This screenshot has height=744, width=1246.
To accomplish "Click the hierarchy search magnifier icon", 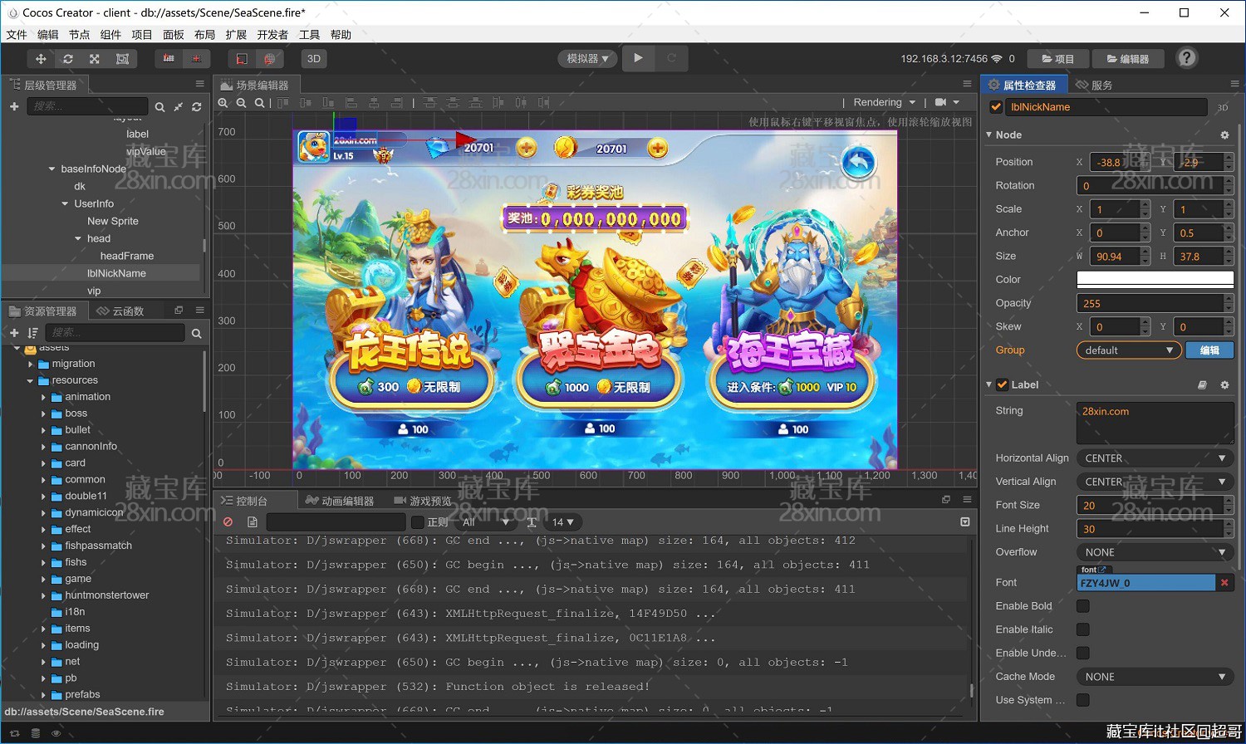I will coord(159,107).
